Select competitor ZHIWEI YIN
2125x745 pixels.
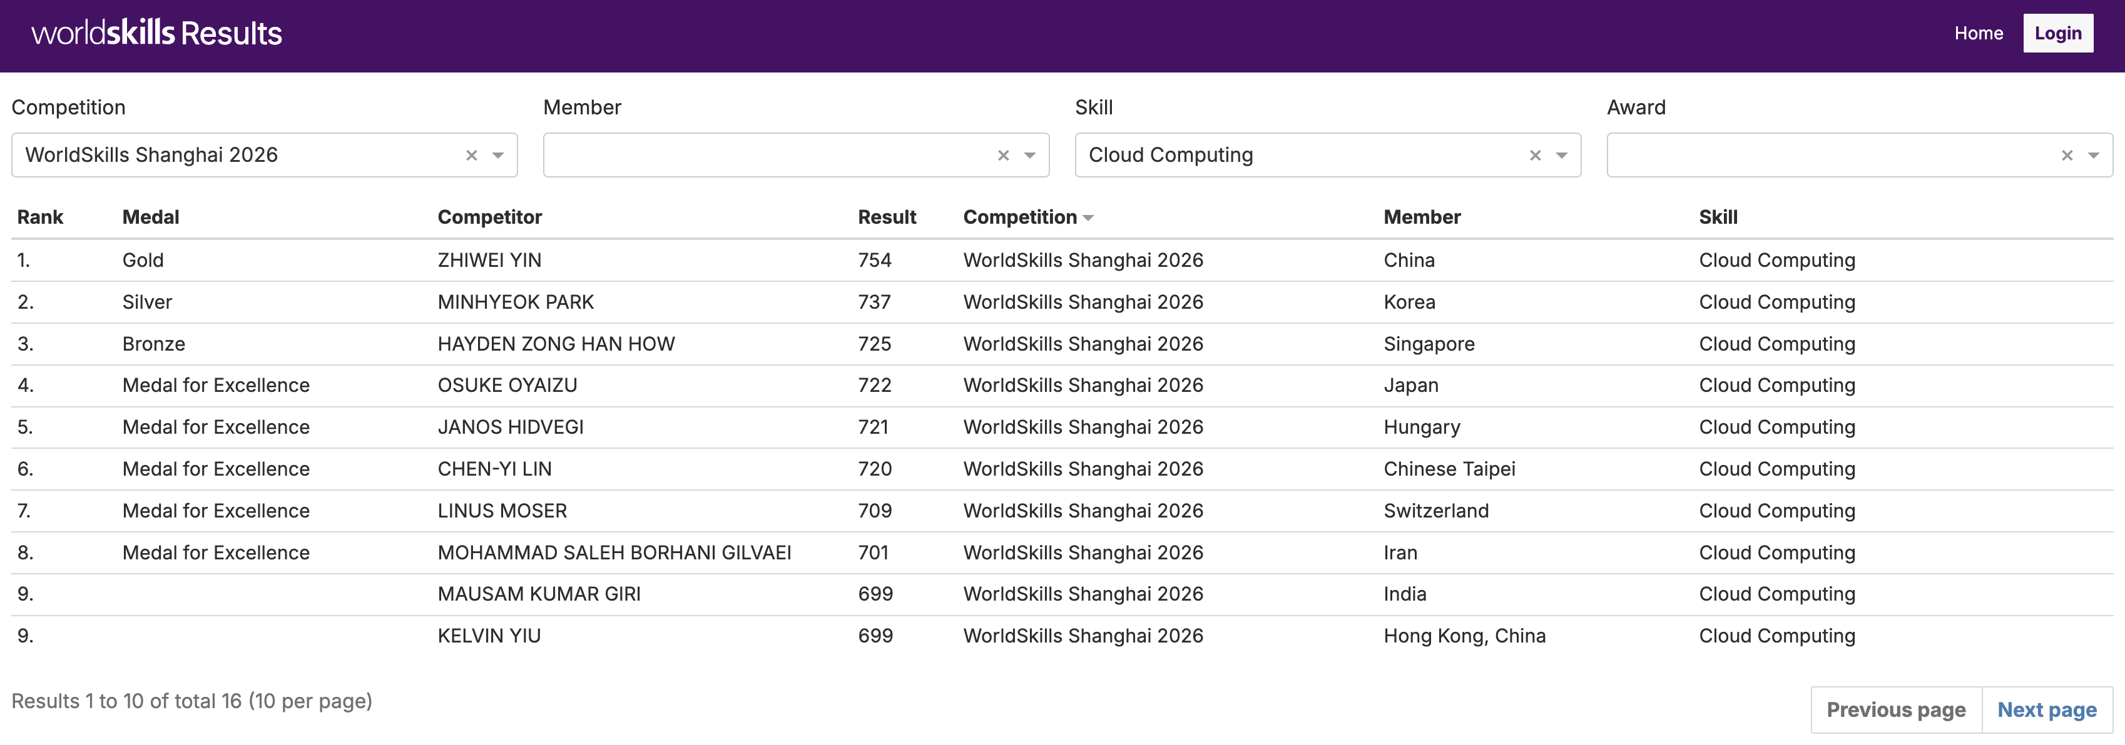pos(490,261)
